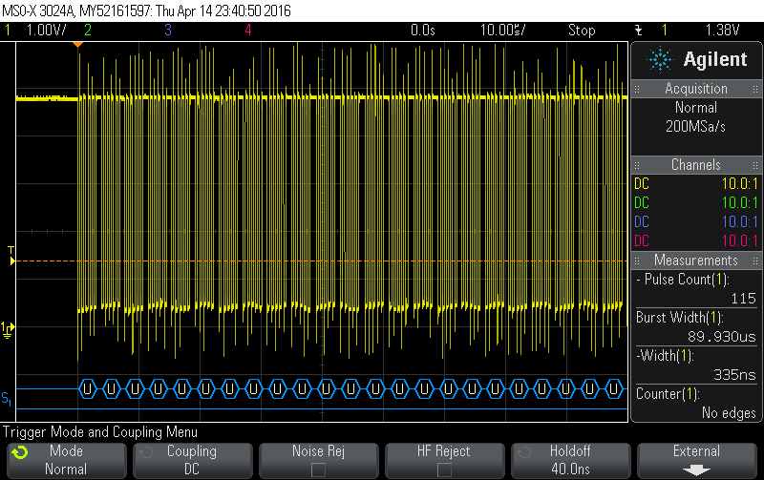
Task: Select the trigger level T marker
Action: pos(11,252)
